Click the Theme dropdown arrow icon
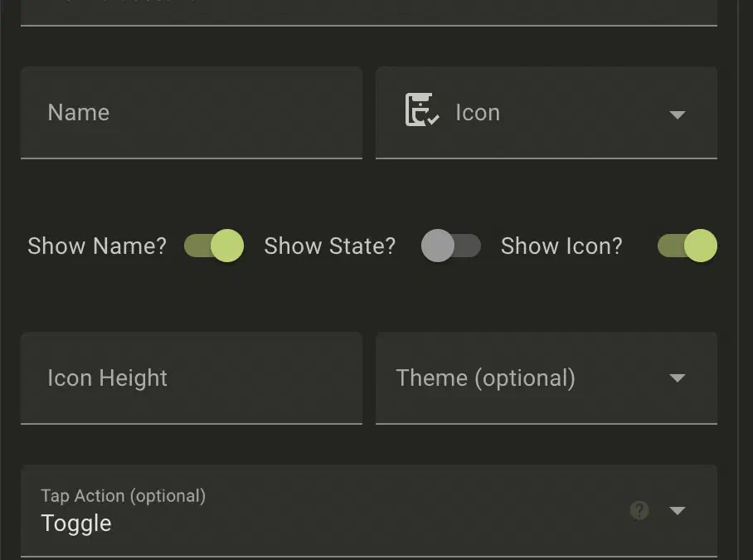Viewport: 753px width, 560px height. [677, 378]
